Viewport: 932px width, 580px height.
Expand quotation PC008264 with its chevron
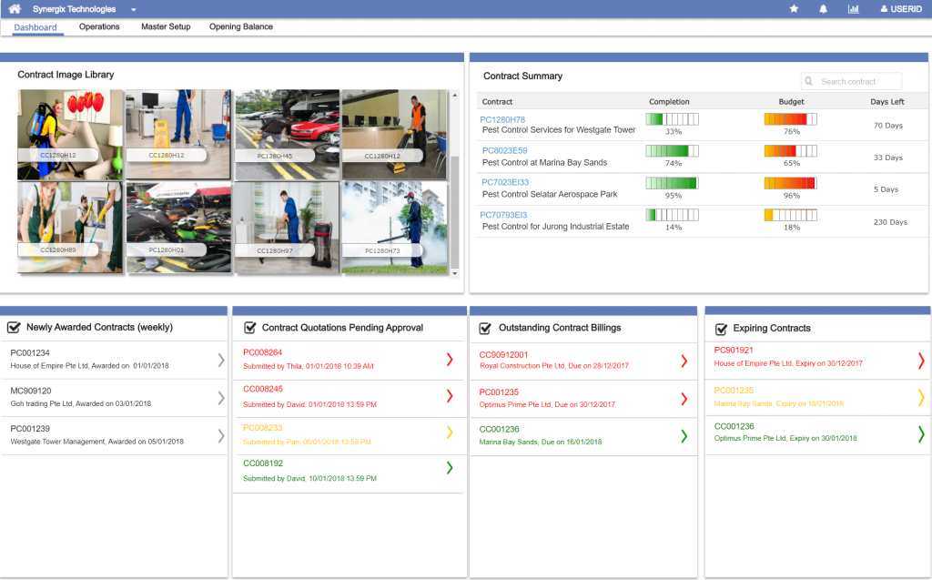tap(448, 359)
